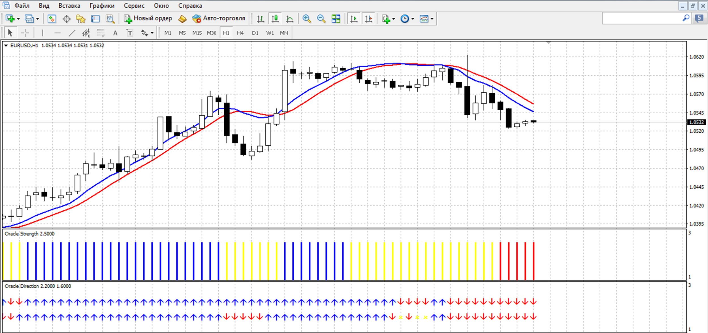
Task: Open the Profiles icon
Action: pyautogui.click(x=29, y=19)
